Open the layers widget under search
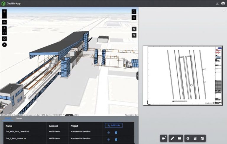The height and width of the screenshot is (144, 227). click(134, 18)
